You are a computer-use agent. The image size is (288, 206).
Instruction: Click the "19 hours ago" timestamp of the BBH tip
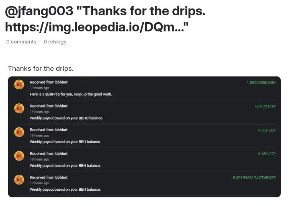click(x=39, y=88)
